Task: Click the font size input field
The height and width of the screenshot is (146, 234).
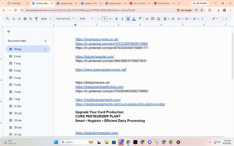Action: pos(105,19)
